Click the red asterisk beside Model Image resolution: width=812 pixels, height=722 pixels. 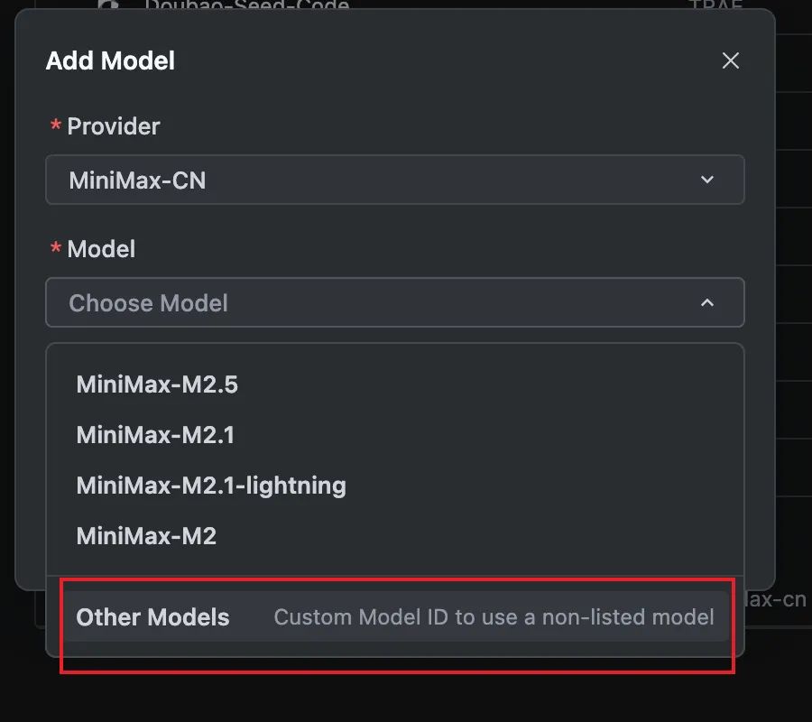click(x=55, y=247)
